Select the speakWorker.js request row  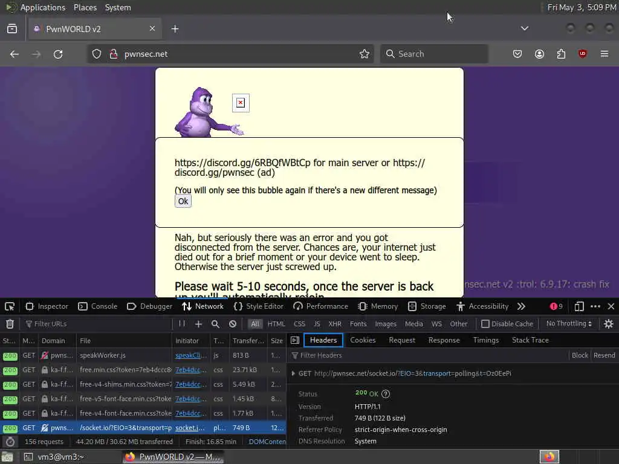click(x=143, y=355)
